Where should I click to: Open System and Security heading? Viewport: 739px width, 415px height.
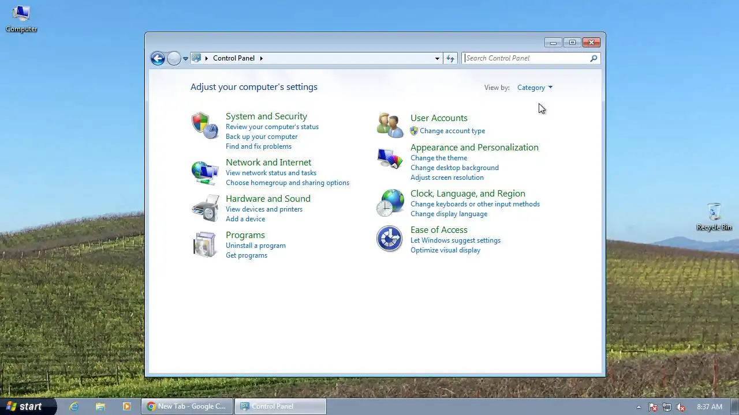point(266,116)
